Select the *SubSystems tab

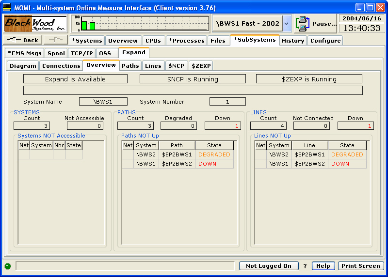tap(255, 40)
